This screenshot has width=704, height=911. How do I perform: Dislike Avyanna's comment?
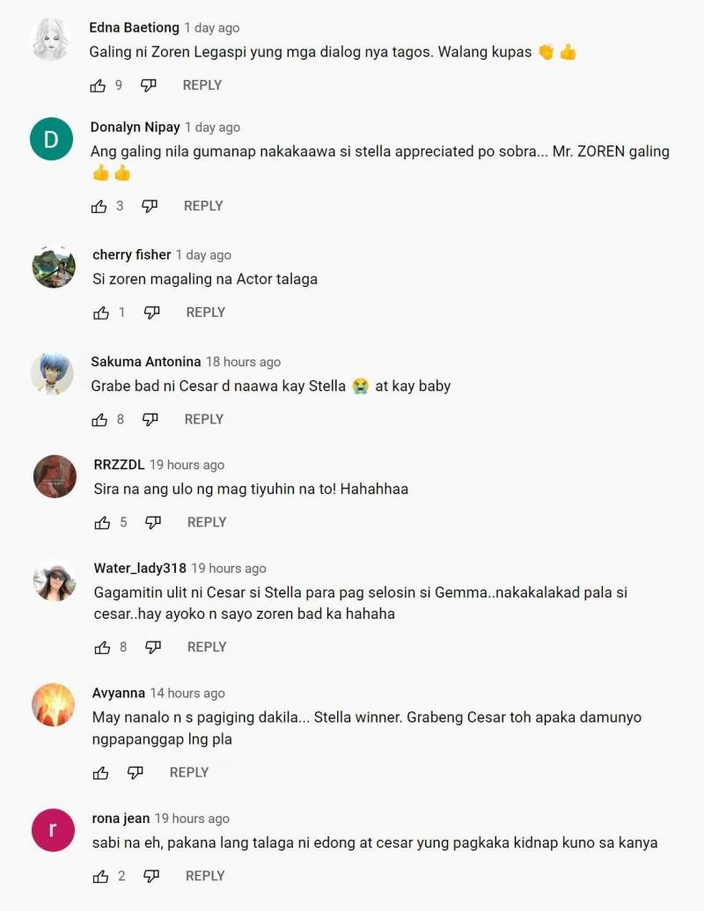point(135,773)
